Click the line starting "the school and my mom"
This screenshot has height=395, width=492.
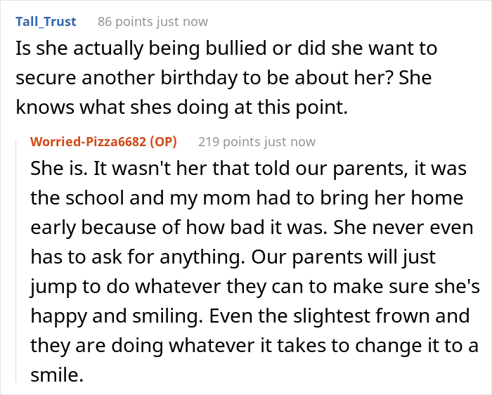point(246,198)
